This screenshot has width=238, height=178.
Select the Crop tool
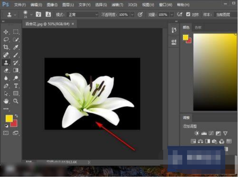pos(6,47)
